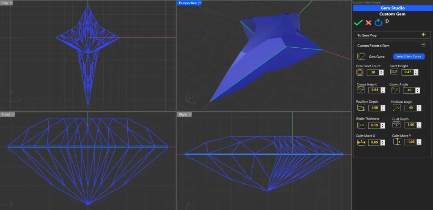Select the Front viewport label

pyautogui.click(x=6, y=114)
